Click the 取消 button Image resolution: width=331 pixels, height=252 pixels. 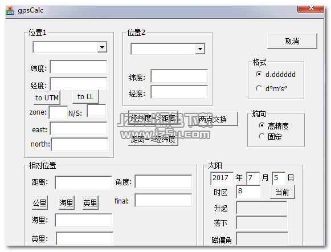pyautogui.click(x=292, y=41)
